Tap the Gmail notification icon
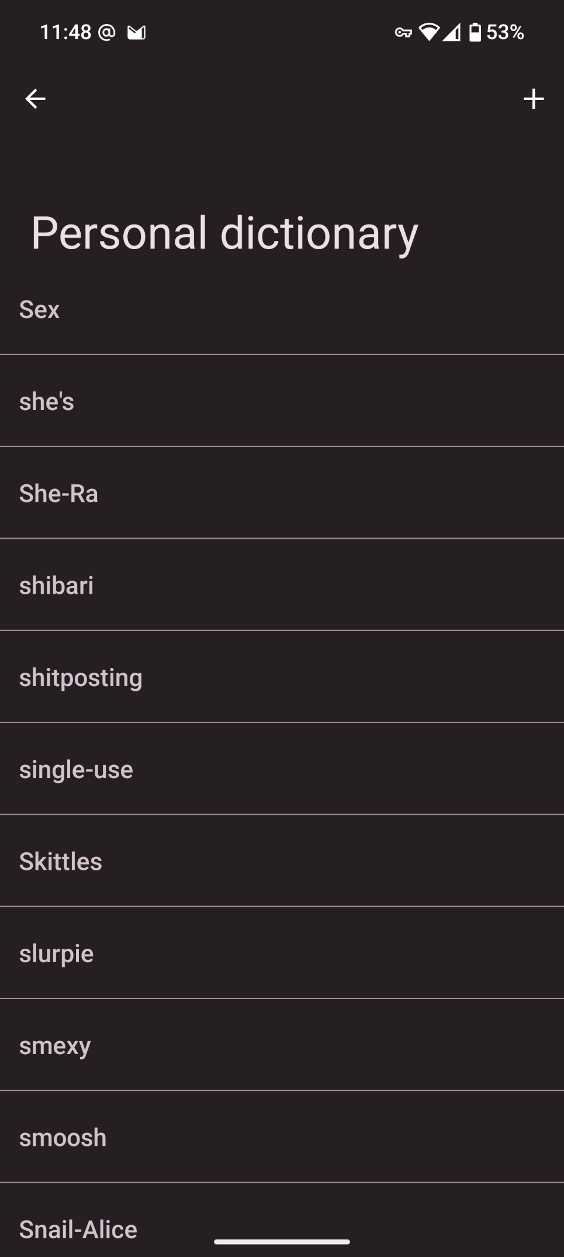 (137, 33)
